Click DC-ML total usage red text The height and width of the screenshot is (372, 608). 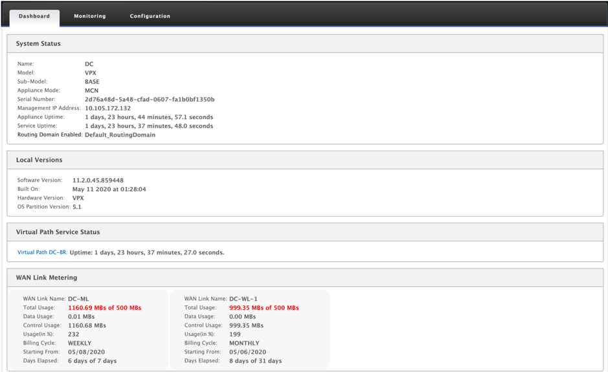105,308
